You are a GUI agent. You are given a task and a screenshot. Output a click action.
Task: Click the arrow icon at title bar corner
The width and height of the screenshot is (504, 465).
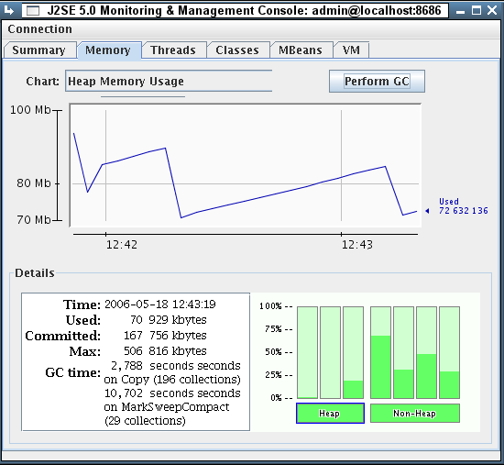8,11
